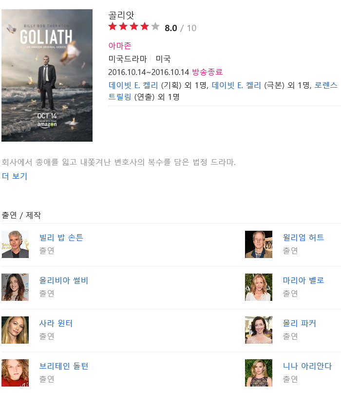
Task: Open 마리아 벨로 name link
Action: tap(303, 280)
